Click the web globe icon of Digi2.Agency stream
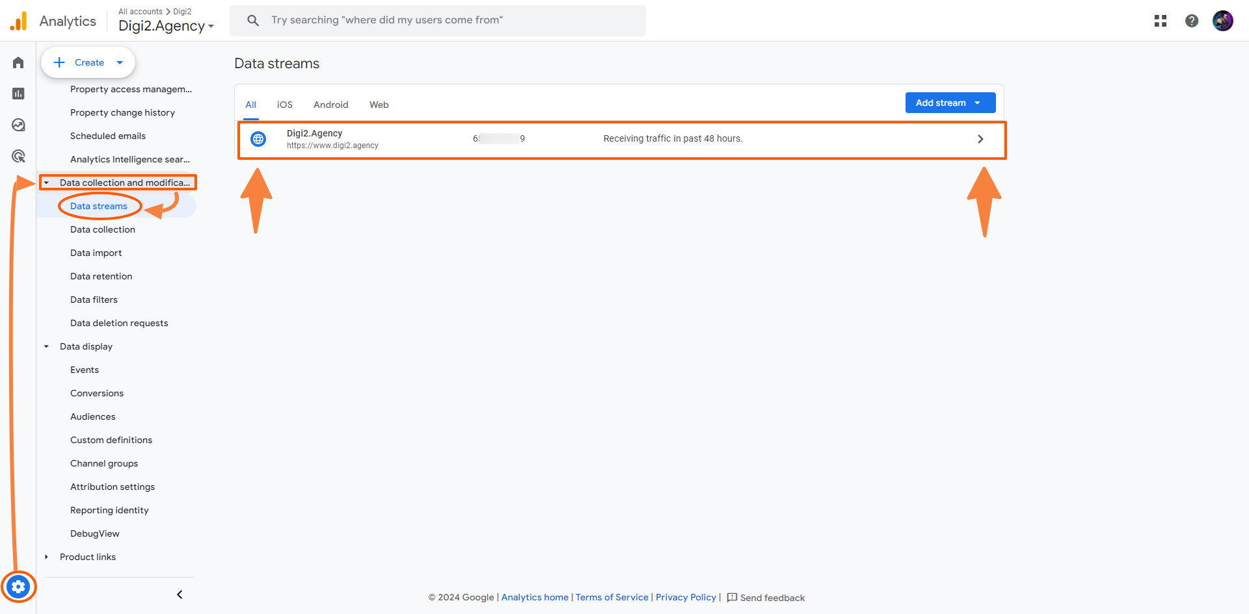The height and width of the screenshot is (614, 1249). [x=258, y=139]
